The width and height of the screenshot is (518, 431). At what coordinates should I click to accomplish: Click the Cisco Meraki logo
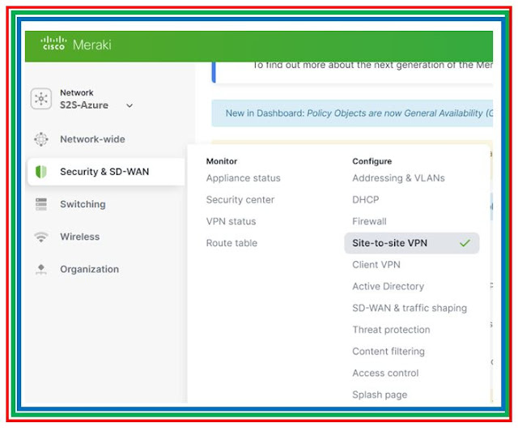tap(75, 44)
